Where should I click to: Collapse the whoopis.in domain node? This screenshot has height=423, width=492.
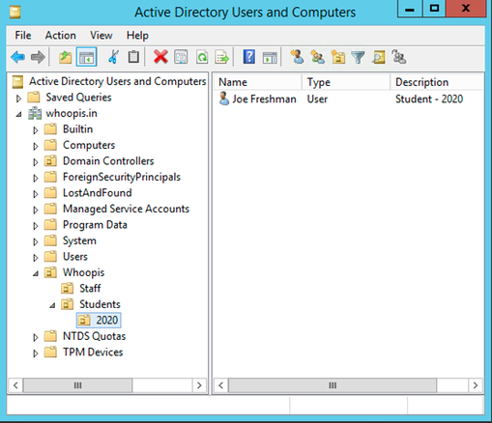point(19,114)
